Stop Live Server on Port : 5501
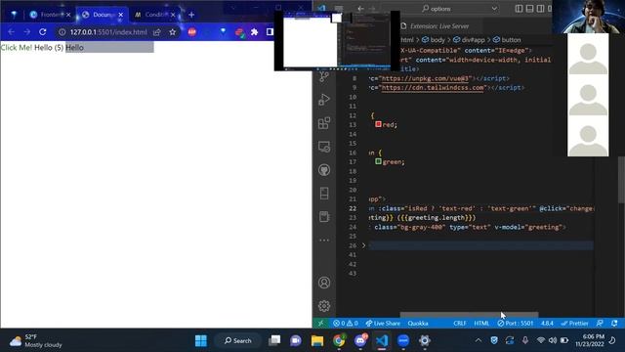625x352 pixels. pyautogui.click(x=515, y=324)
